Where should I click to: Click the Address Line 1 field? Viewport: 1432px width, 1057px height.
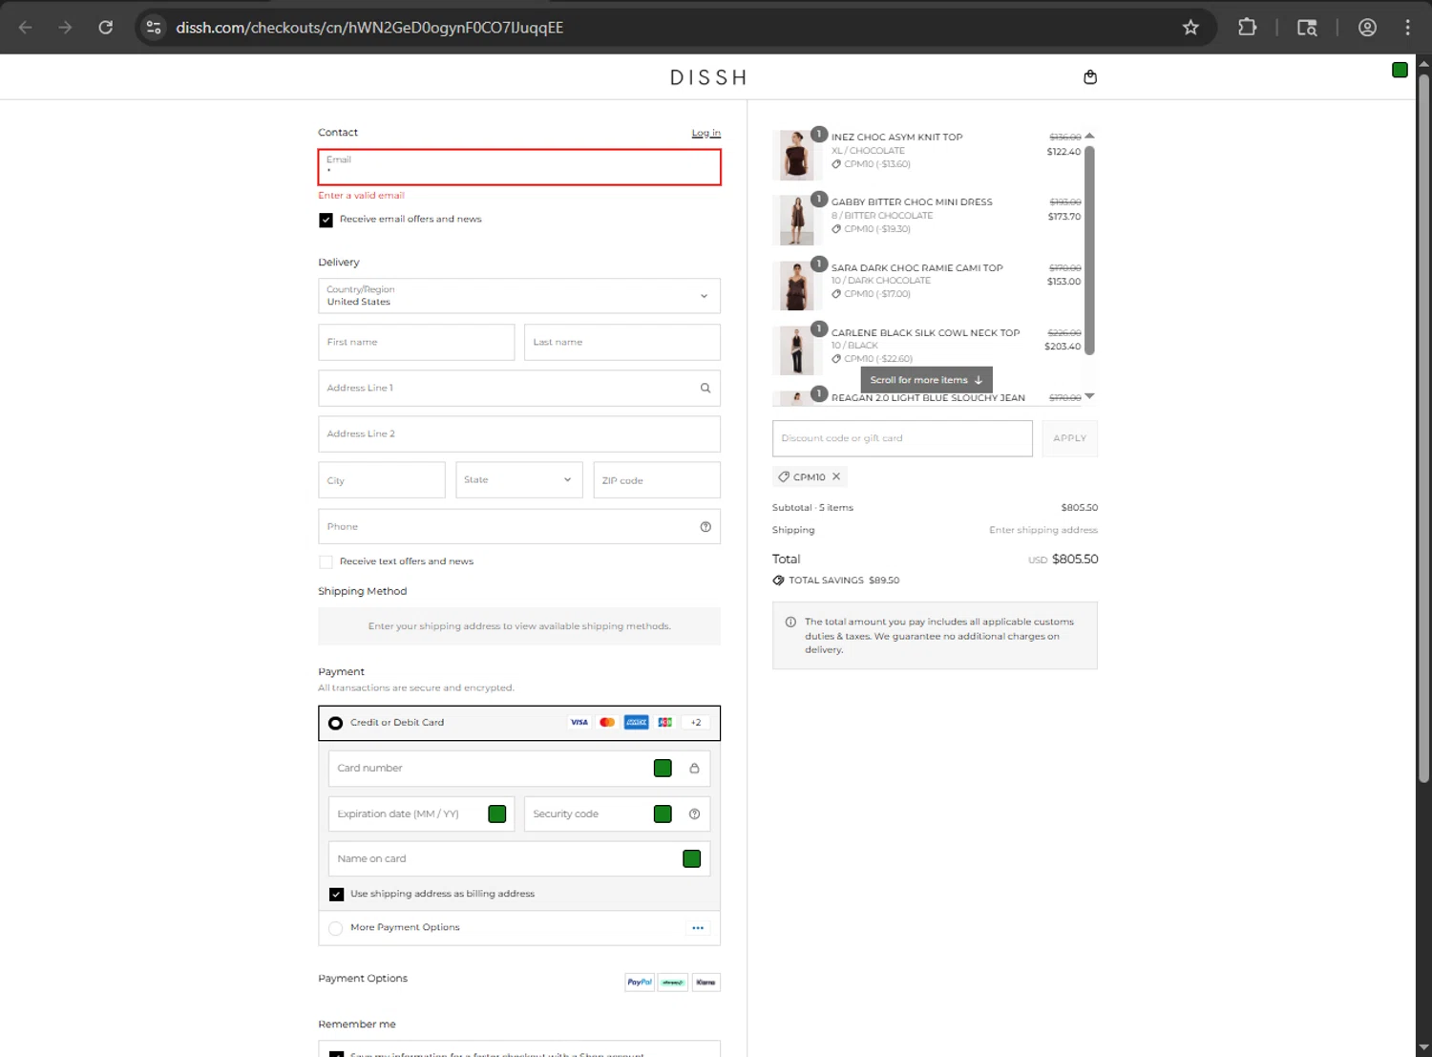[x=519, y=388]
